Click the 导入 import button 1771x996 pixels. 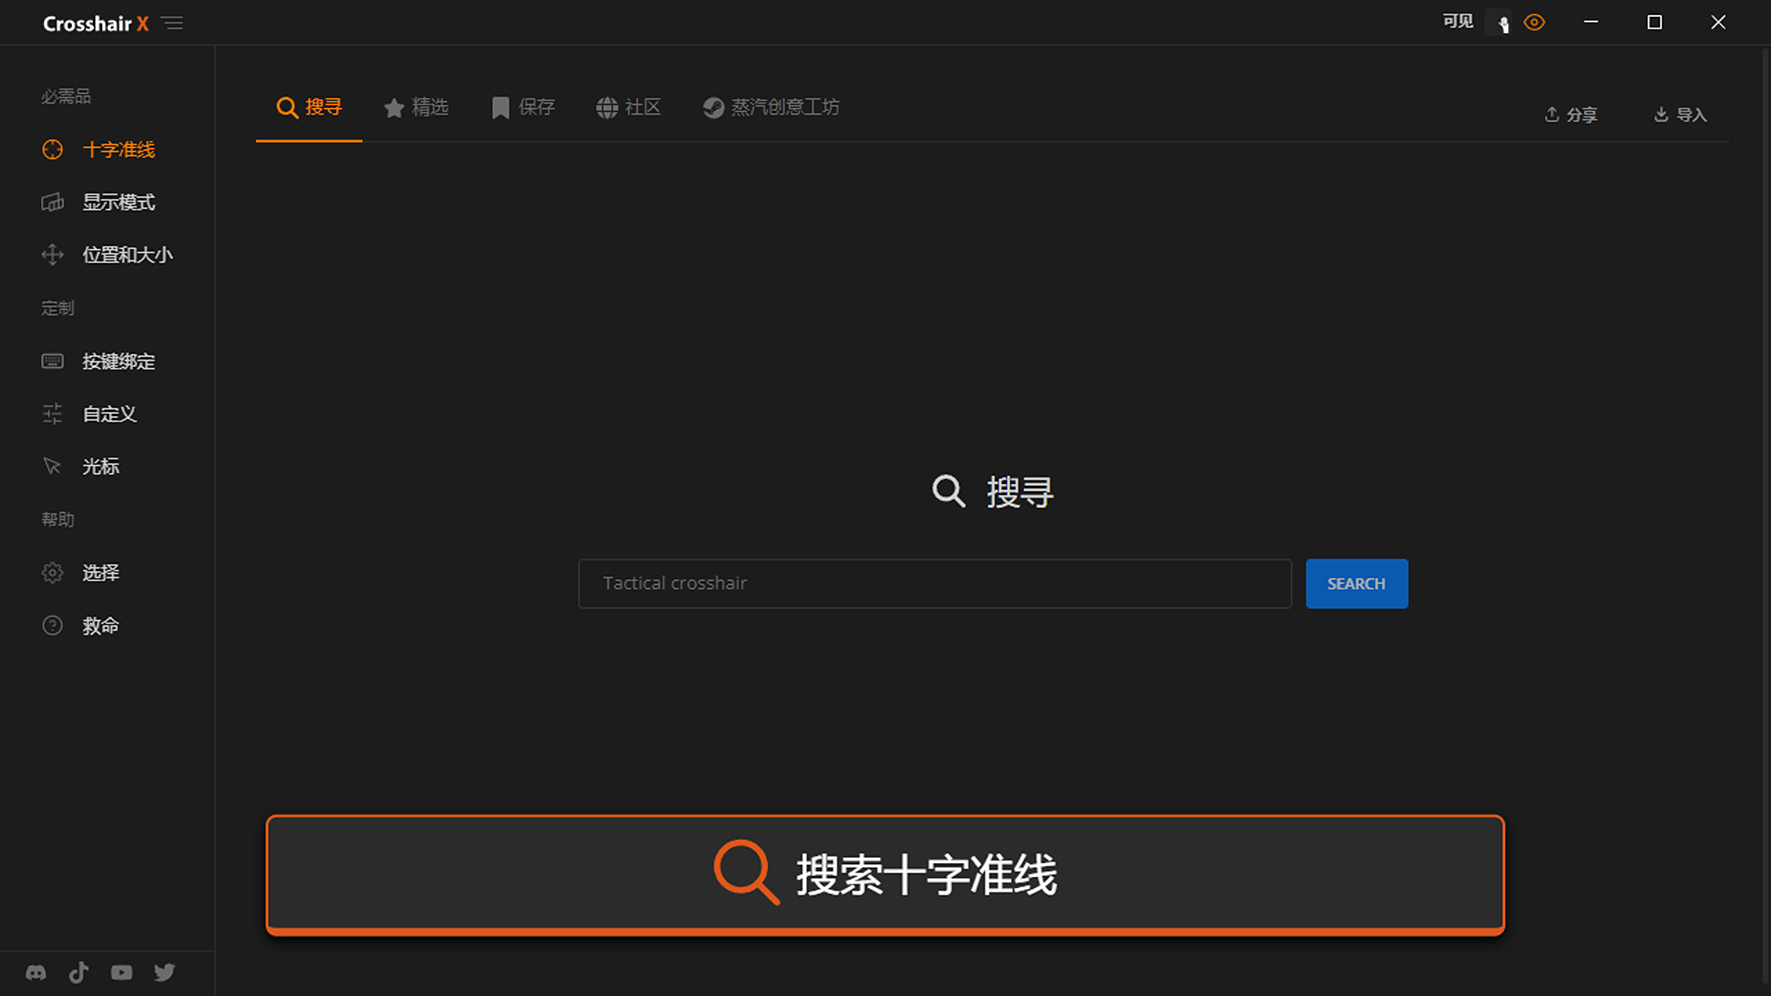[1680, 114]
